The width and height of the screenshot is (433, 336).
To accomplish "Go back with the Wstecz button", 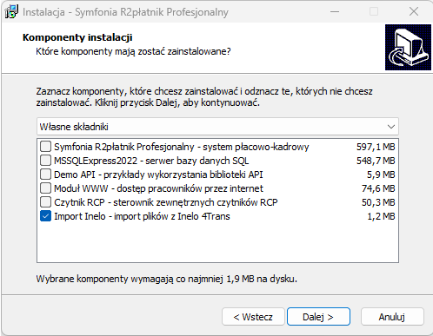I will tap(253, 317).
